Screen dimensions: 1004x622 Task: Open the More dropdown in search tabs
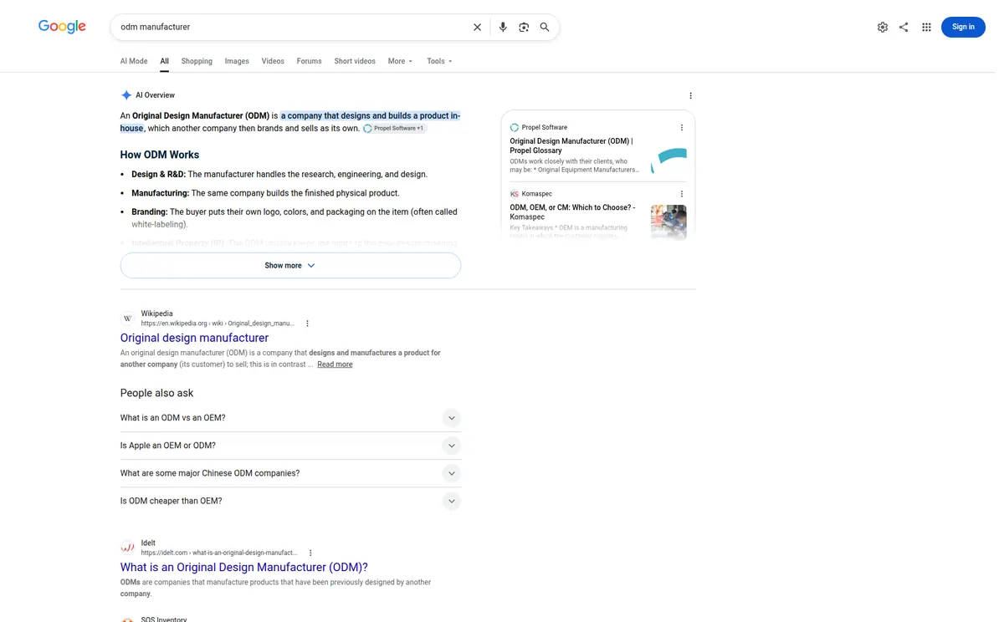click(401, 61)
